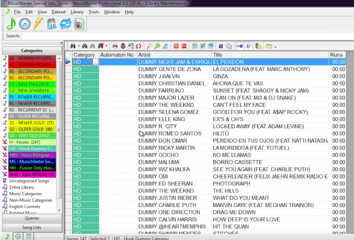Open the View menu

(x=42, y=12)
